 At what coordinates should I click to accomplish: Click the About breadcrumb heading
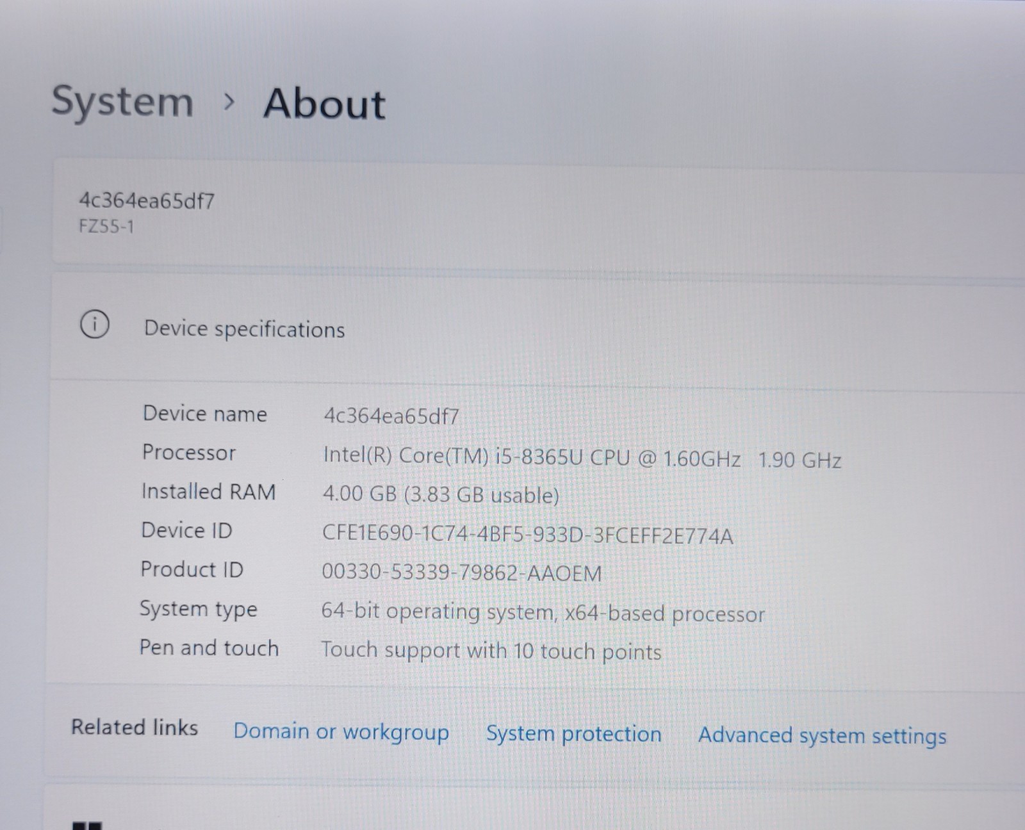click(324, 104)
